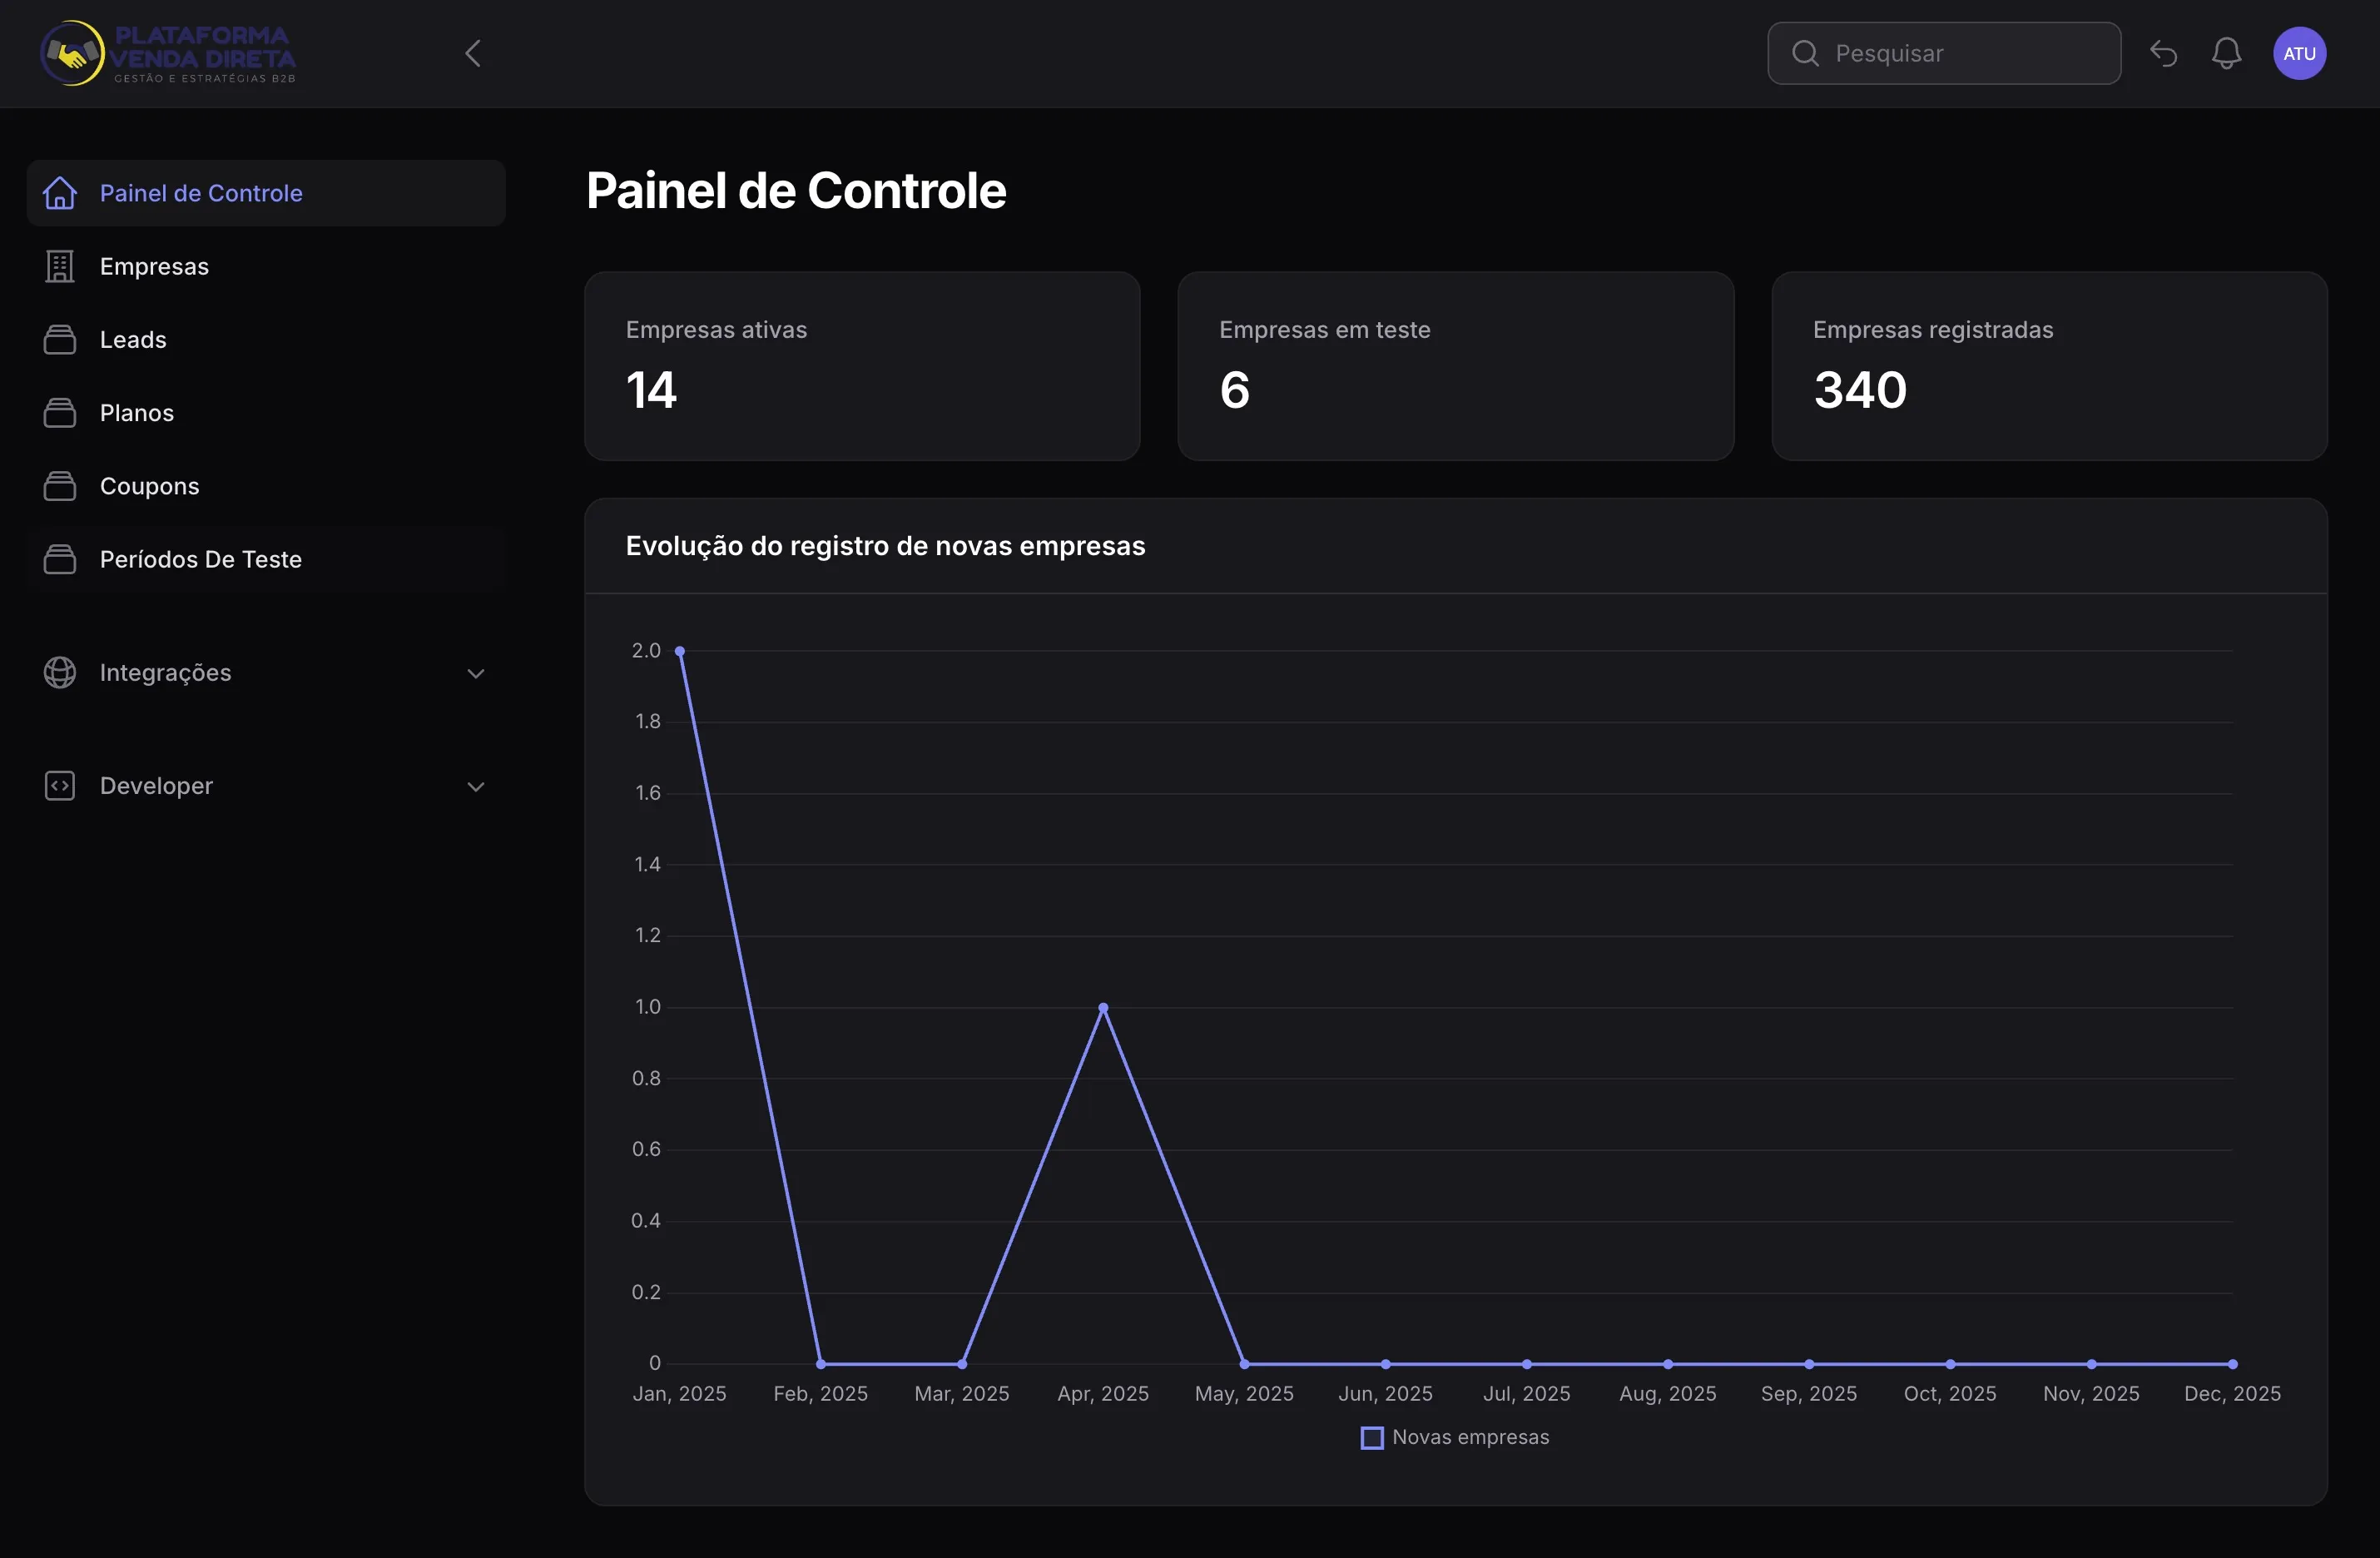Click the icon beside Leads

click(60, 340)
